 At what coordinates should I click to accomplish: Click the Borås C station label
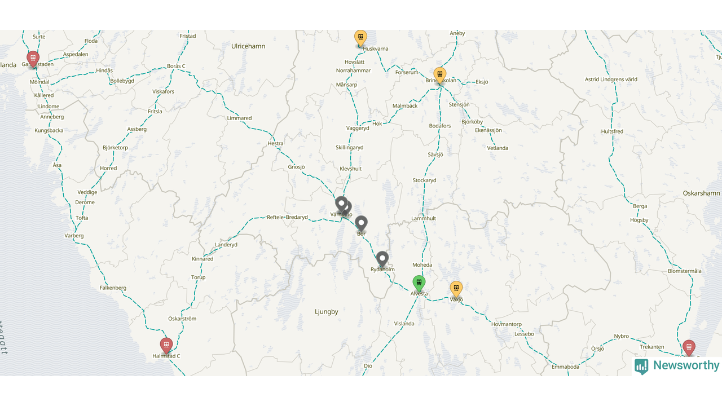[x=176, y=66]
